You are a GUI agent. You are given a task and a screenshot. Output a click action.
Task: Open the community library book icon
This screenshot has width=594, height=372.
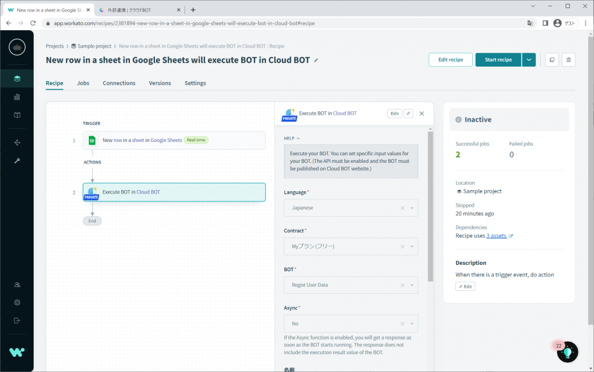point(17,115)
